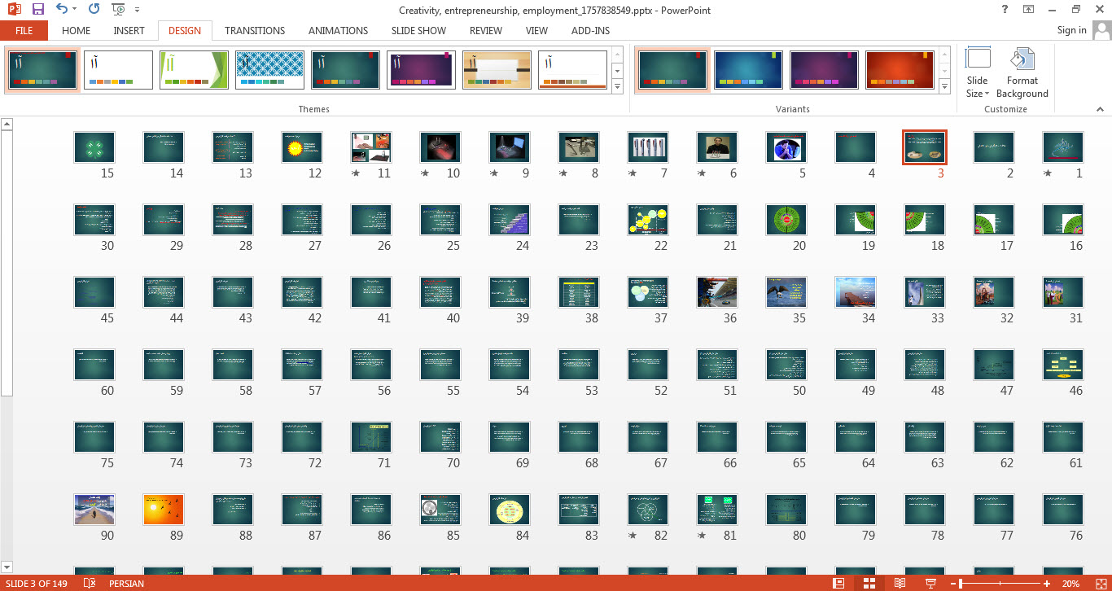
Task: Click transition star icon under slide 11
Action: [x=356, y=173]
